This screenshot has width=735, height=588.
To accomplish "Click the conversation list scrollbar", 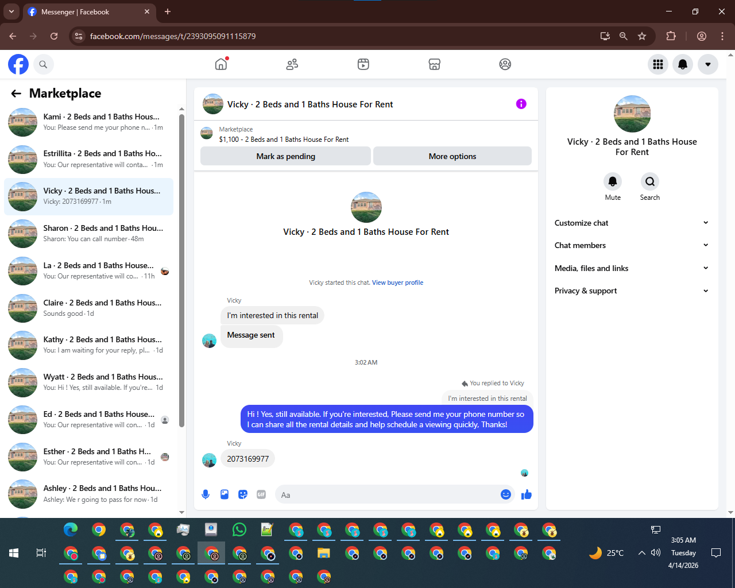I will coord(181,270).
